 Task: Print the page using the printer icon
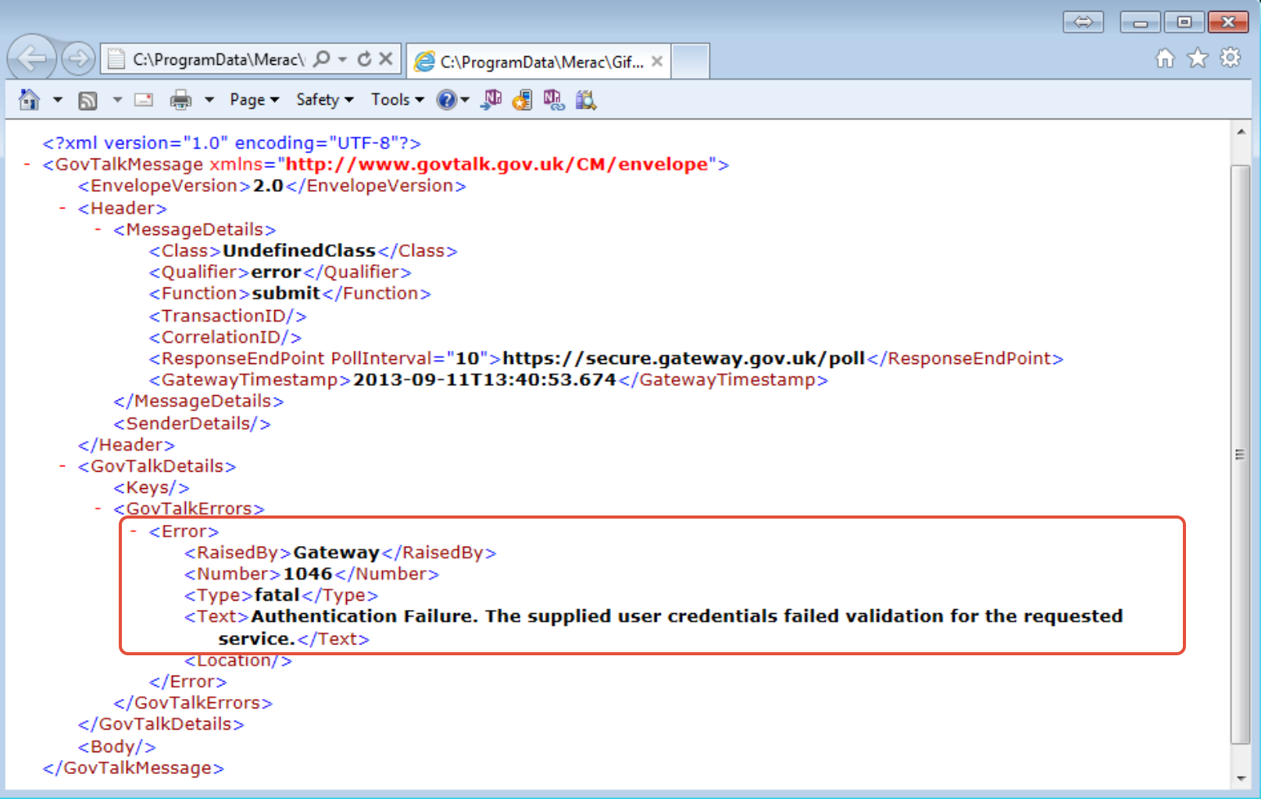(x=180, y=100)
